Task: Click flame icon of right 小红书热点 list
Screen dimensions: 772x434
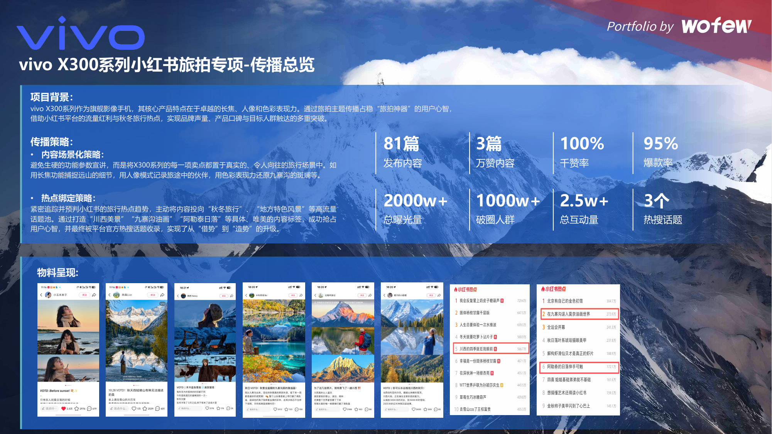Action: tap(543, 289)
